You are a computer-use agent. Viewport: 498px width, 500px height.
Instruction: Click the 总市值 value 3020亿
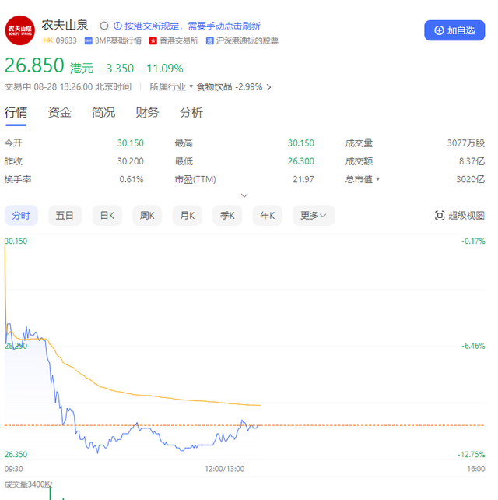pyautogui.click(x=471, y=179)
